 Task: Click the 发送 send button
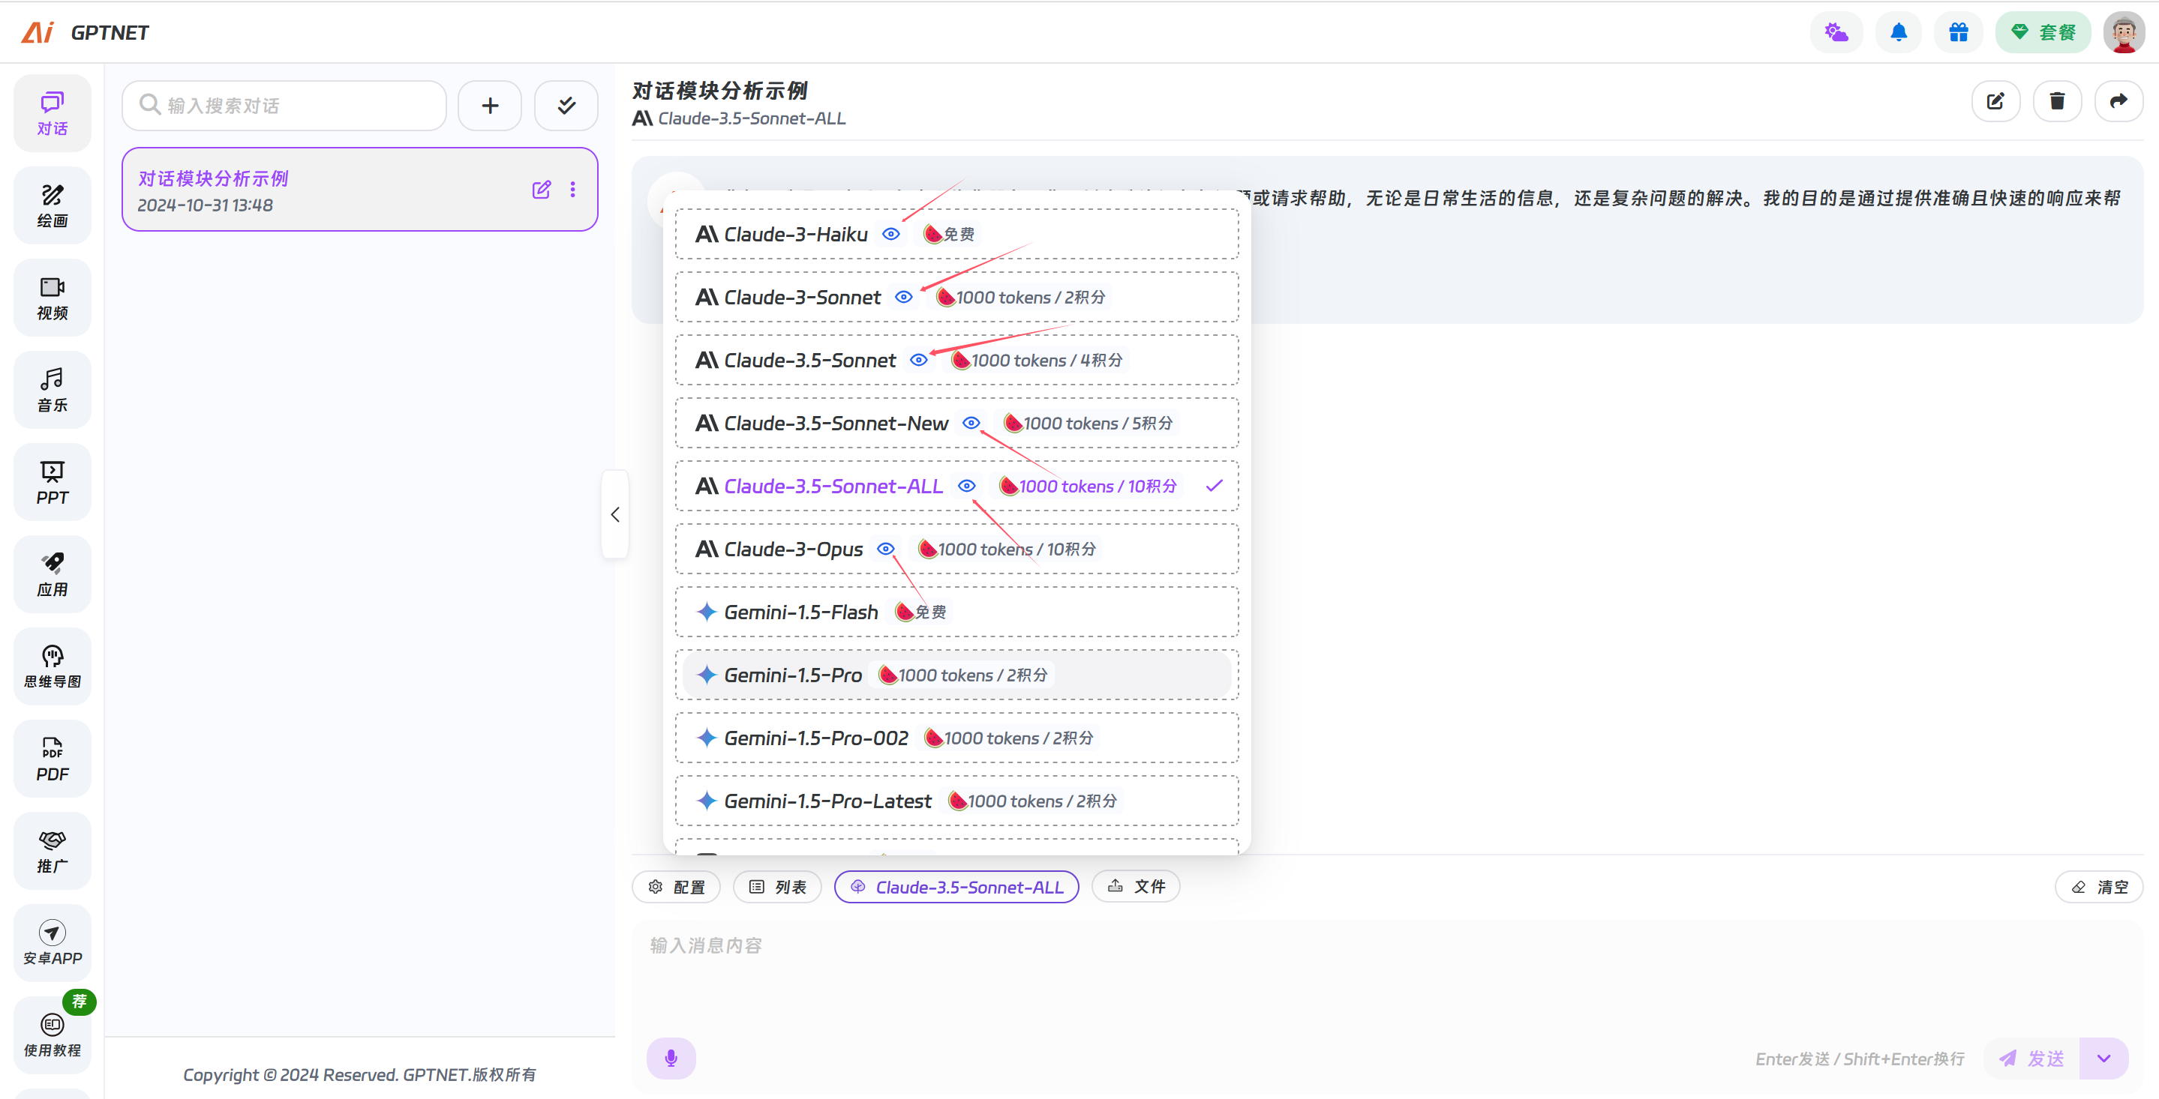[2031, 1059]
